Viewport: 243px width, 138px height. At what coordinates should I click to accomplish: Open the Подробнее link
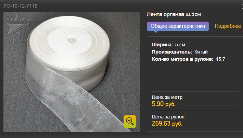228,26
